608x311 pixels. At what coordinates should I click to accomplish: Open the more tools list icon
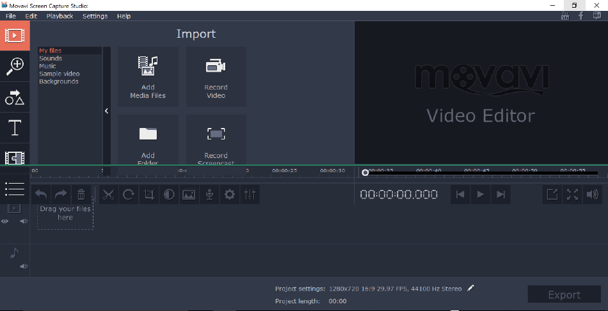(x=15, y=189)
